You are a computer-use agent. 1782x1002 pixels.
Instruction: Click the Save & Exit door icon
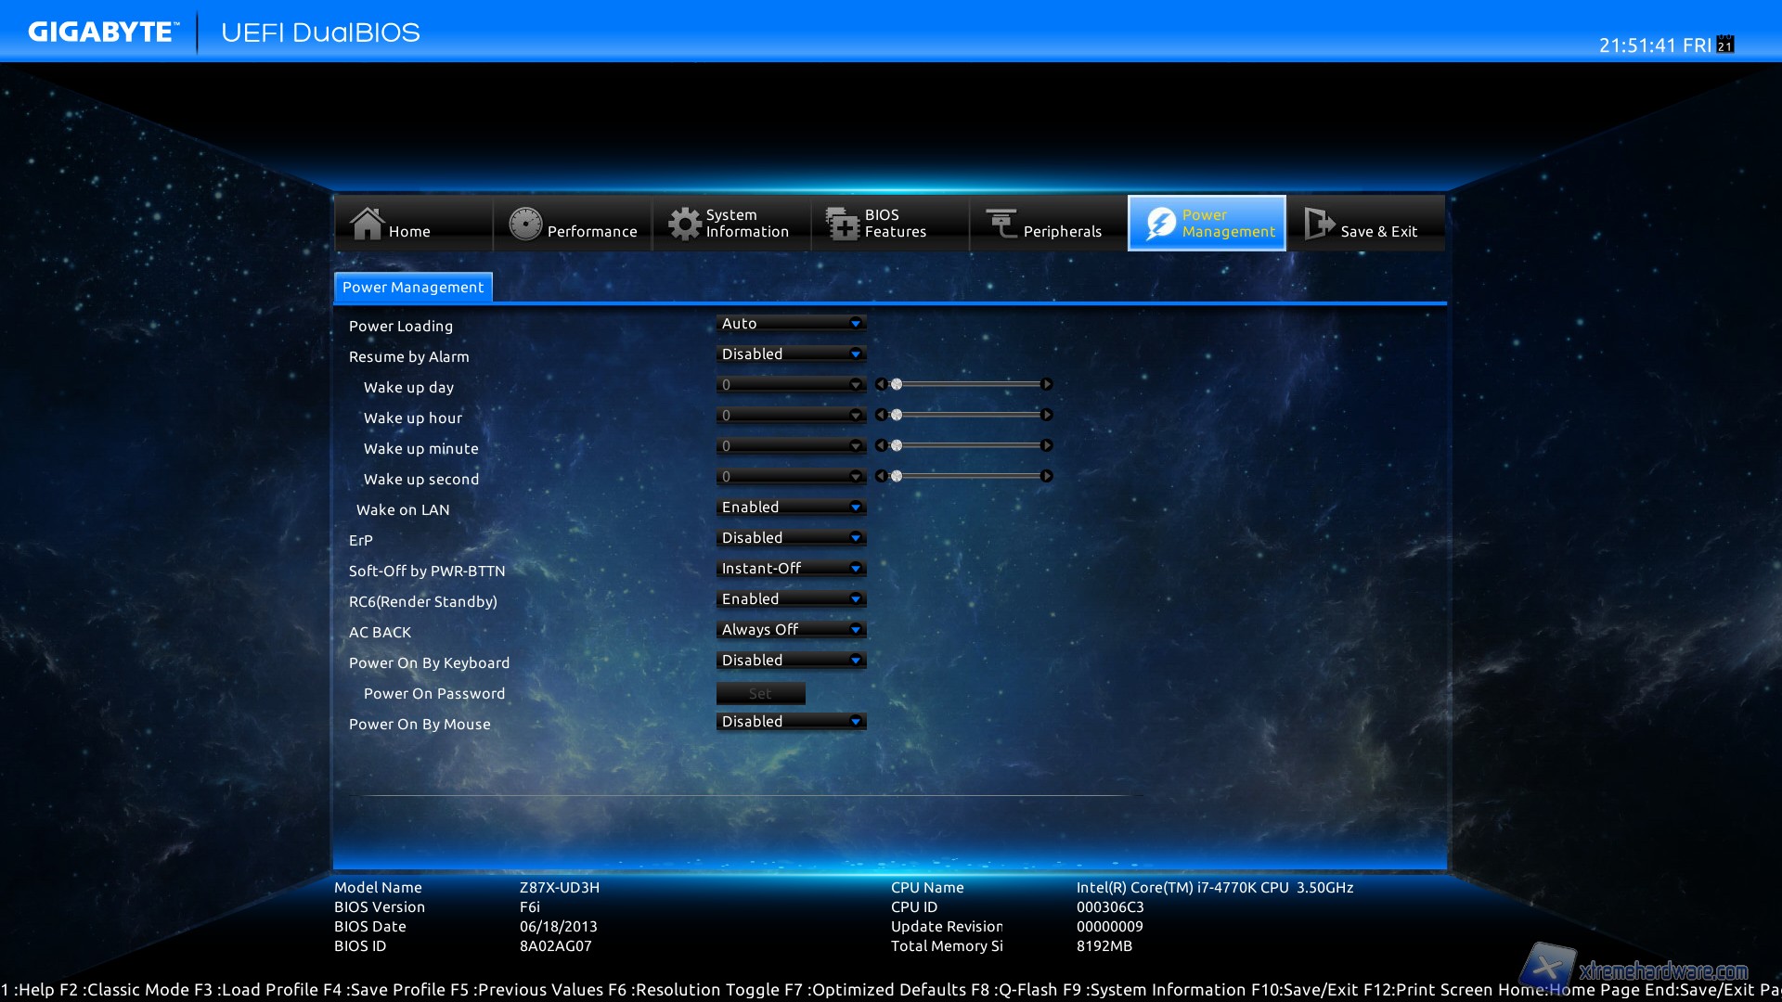1319,224
